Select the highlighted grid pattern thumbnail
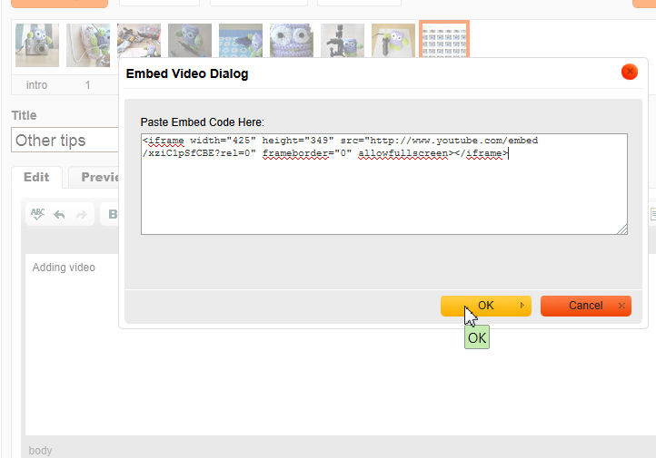Image resolution: width=656 pixels, height=458 pixels. click(x=444, y=39)
